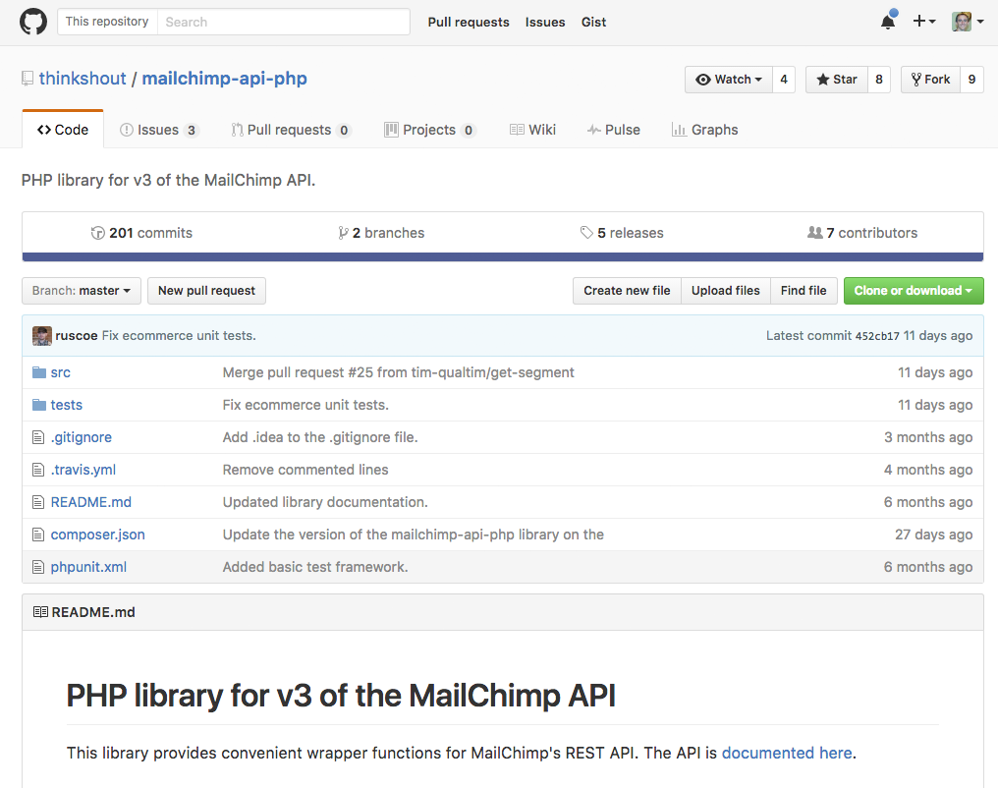Open the .travis.yml file
998x788 pixels.
pos(83,470)
